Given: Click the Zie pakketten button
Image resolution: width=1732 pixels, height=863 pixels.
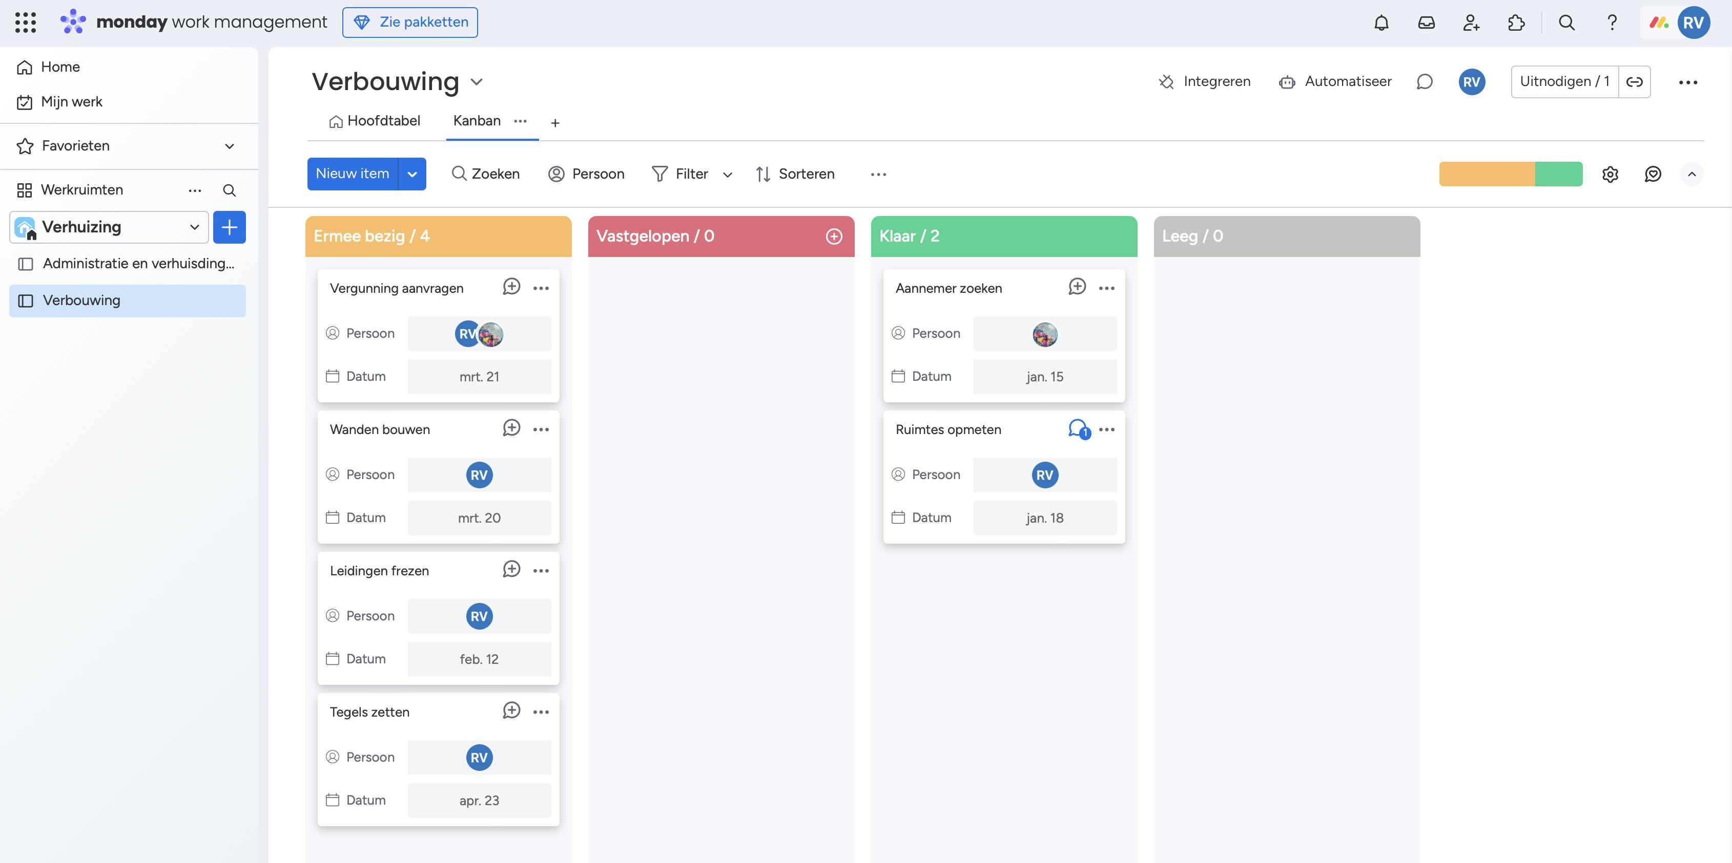Looking at the screenshot, I should click(410, 22).
